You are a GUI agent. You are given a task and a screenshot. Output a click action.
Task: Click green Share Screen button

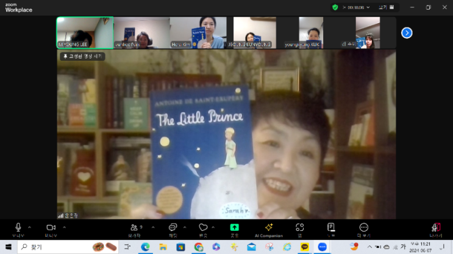[234, 227]
